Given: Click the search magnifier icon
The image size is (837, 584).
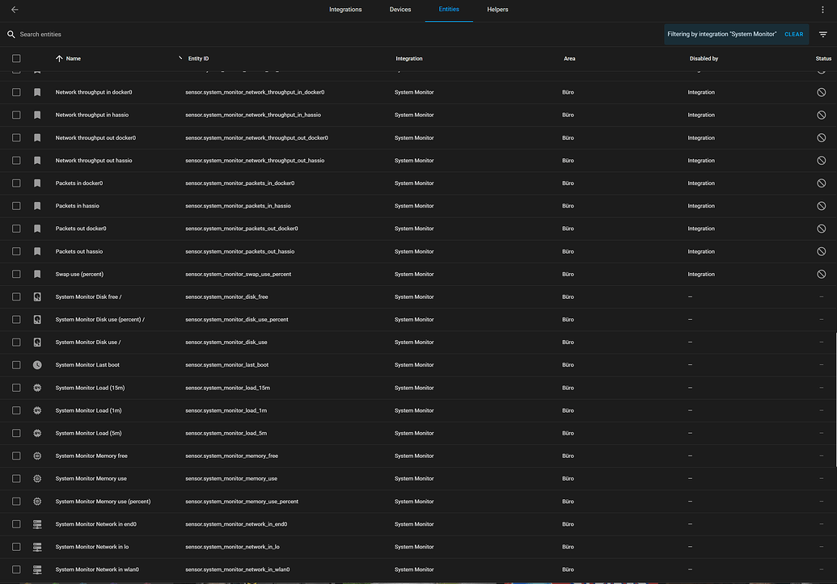Looking at the screenshot, I should (10, 34).
